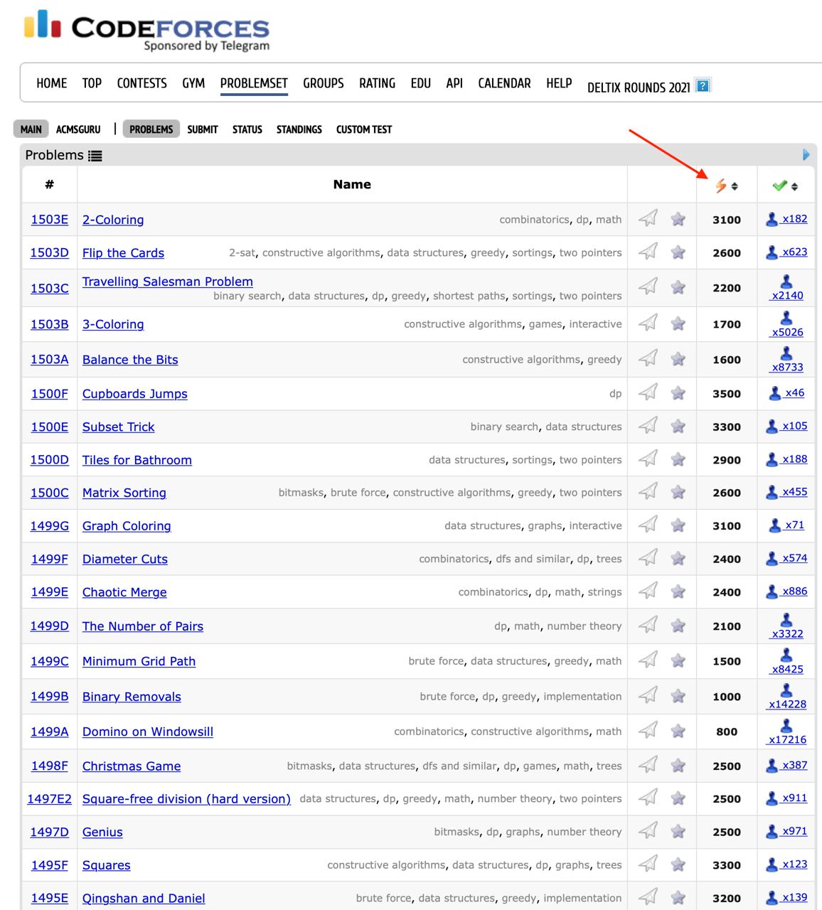Star the Tiles for Bathroom problem
The height and width of the screenshot is (910, 822).
point(678,459)
